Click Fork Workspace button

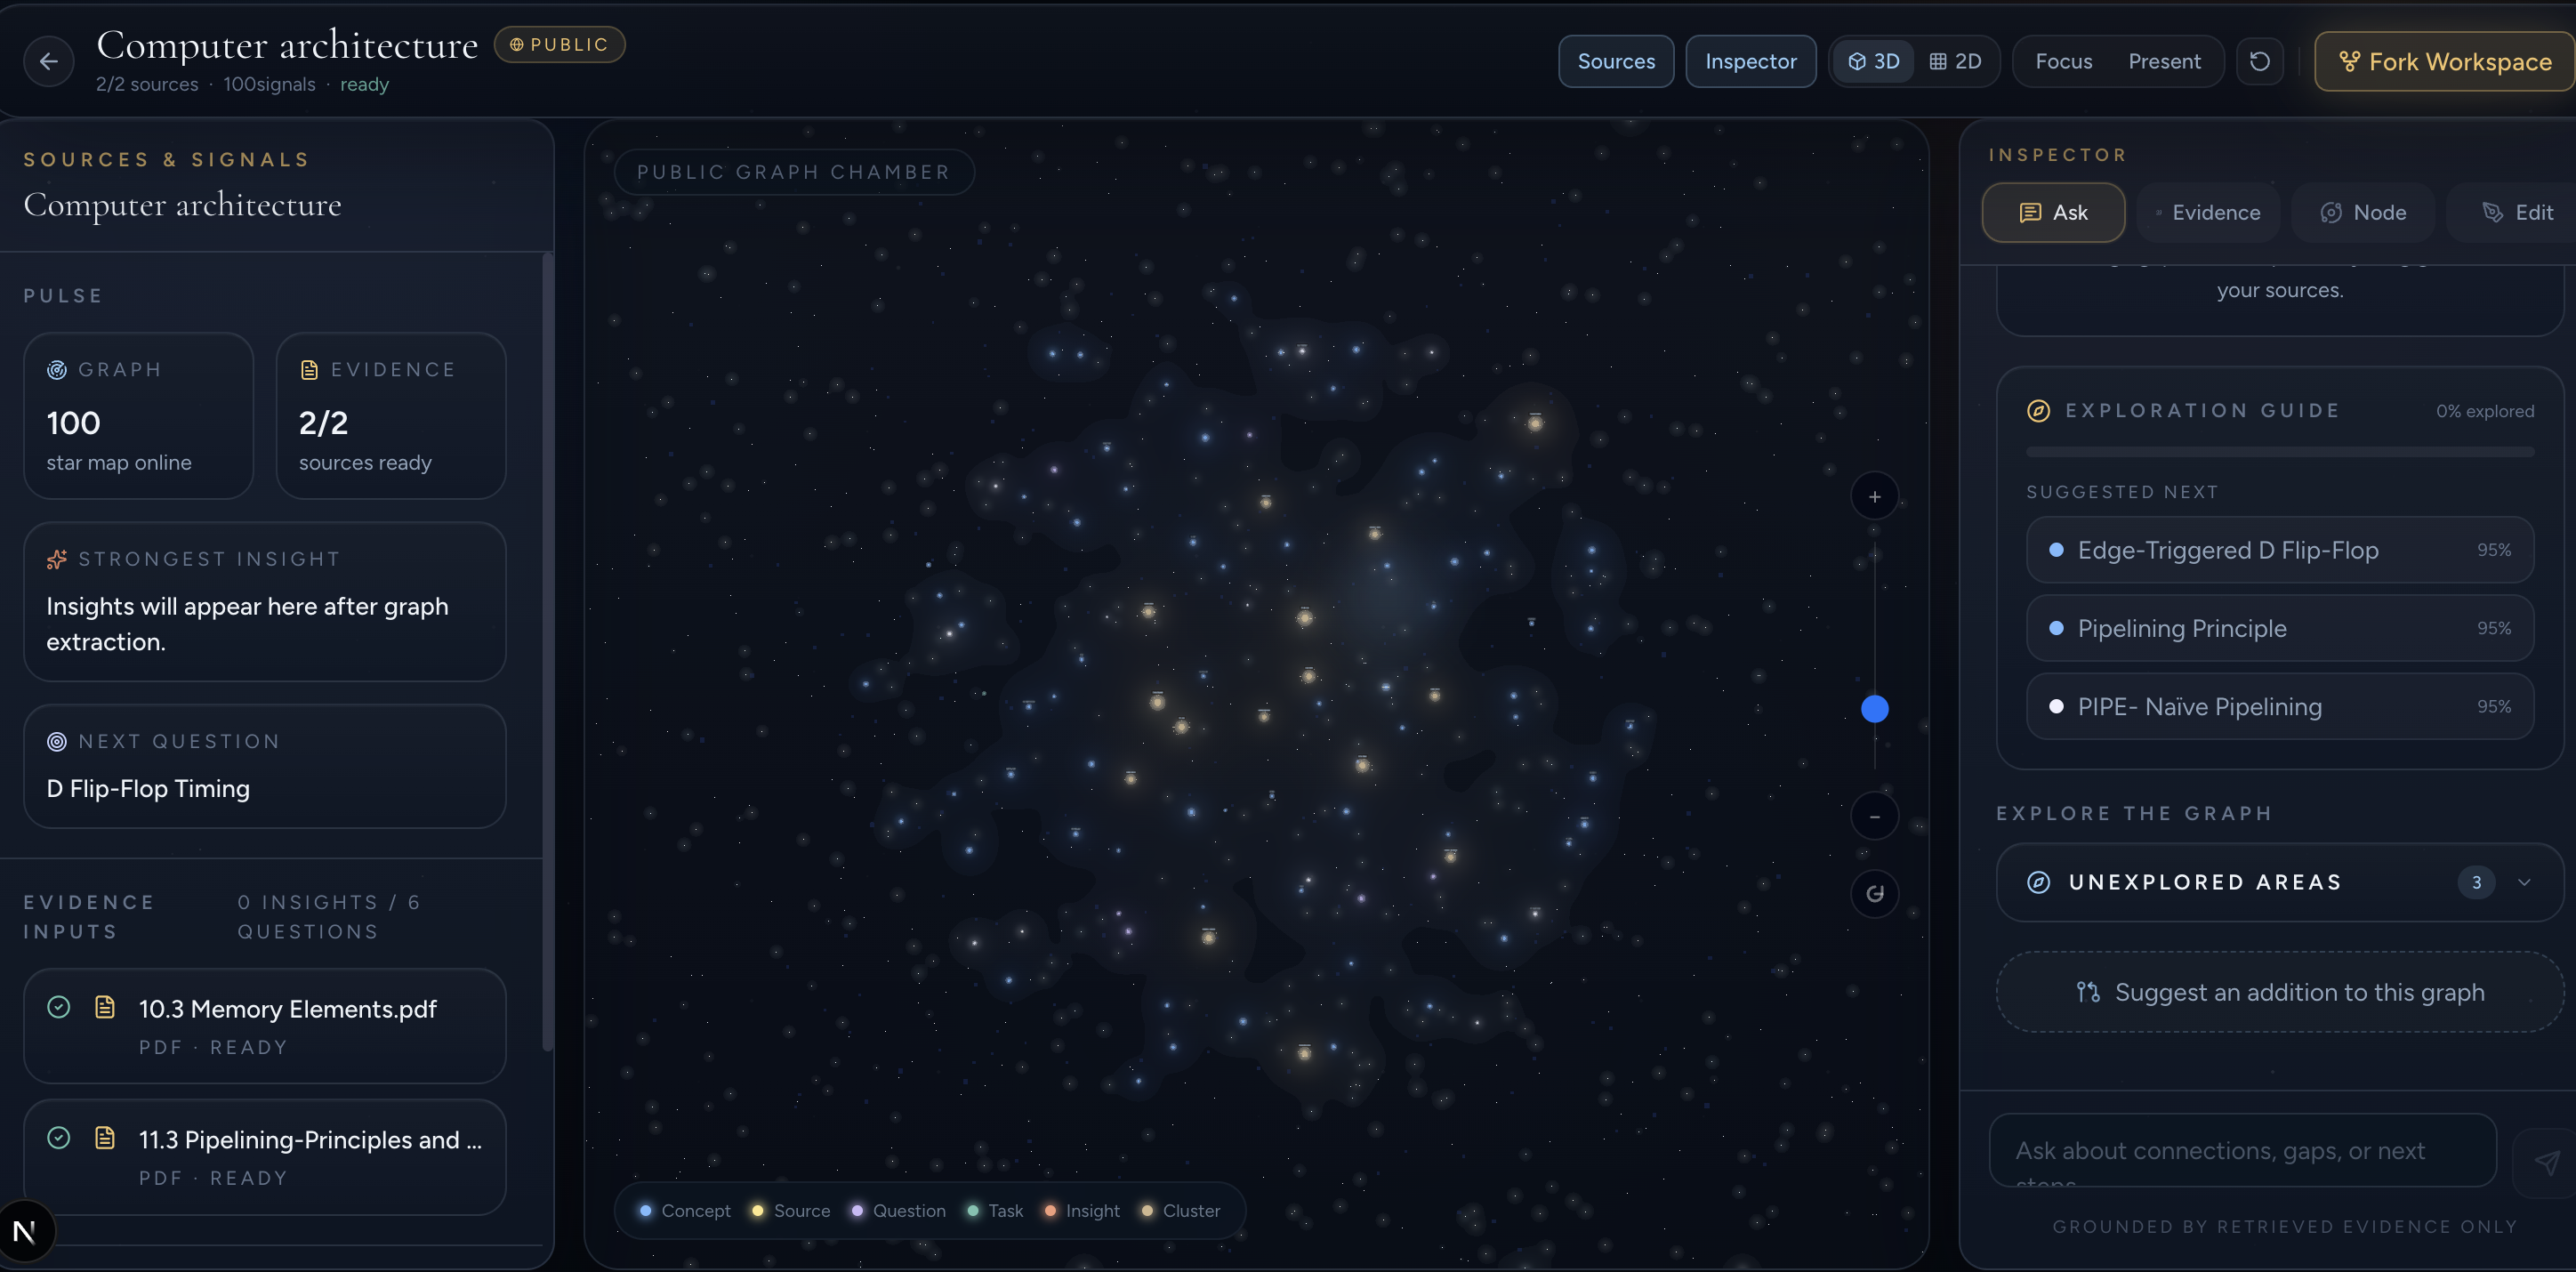tap(2444, 62)
